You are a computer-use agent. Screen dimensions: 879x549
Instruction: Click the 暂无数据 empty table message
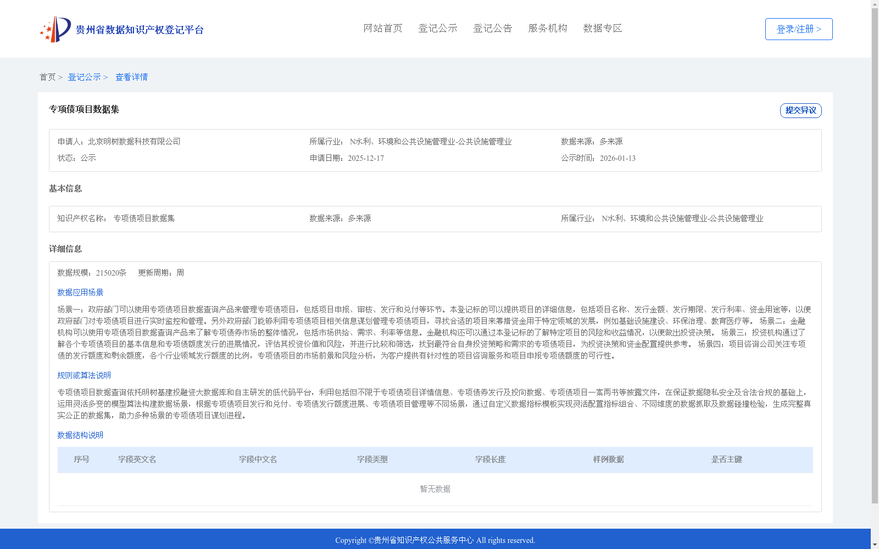[x=435, y=489]
